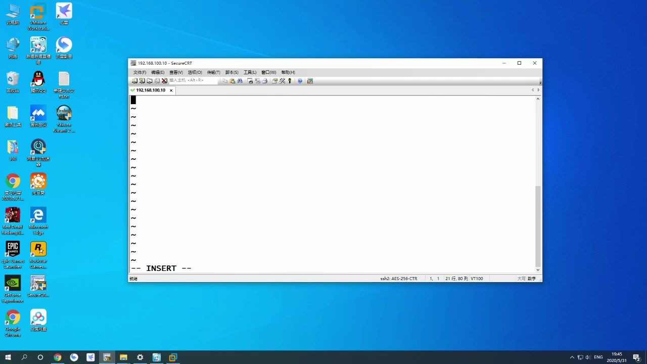Screen dimensions: 647x364
Task: Select VMware Workstation desktop icon
Action: 38,16
